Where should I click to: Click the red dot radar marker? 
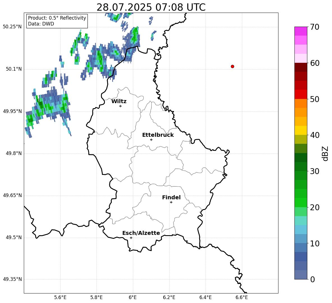click(232, 66)
